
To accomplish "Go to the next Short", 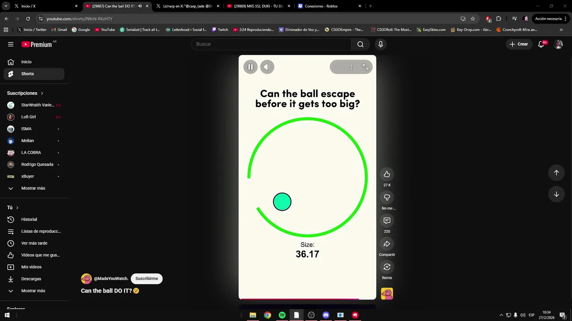I will point(556,194).
